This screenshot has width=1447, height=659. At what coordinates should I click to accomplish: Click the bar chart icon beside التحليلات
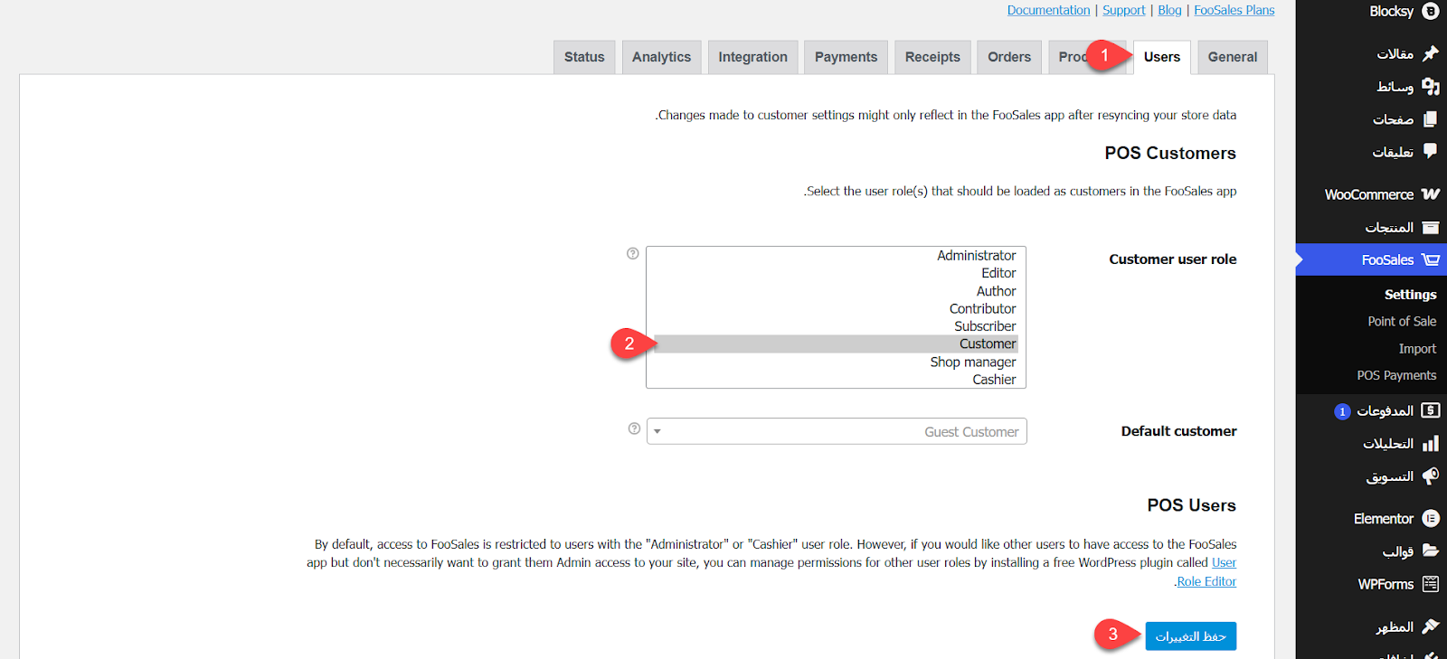(1431, 443)
